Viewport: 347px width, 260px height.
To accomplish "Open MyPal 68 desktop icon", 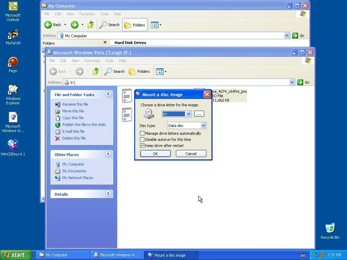I will (13, 37).
